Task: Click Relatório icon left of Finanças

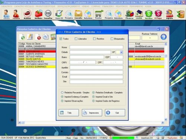Action: [118, 15]
